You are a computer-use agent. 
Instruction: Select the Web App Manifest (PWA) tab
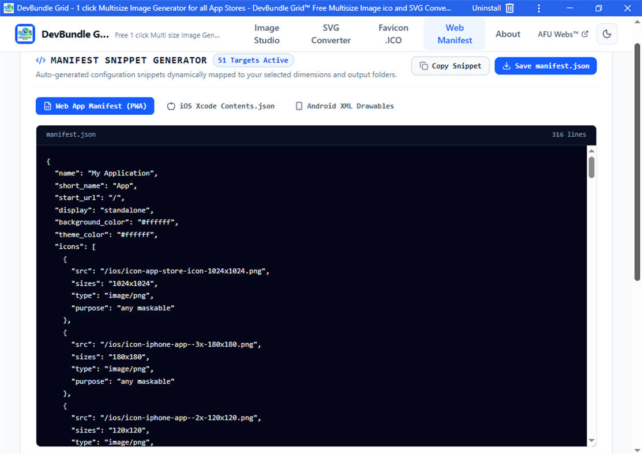pos(95,106)
